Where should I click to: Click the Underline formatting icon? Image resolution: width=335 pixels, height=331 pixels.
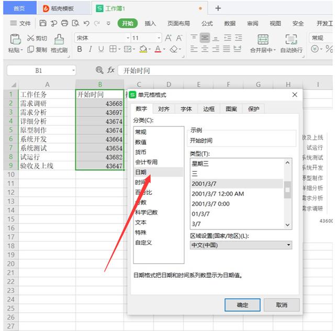tap(100, 49)
